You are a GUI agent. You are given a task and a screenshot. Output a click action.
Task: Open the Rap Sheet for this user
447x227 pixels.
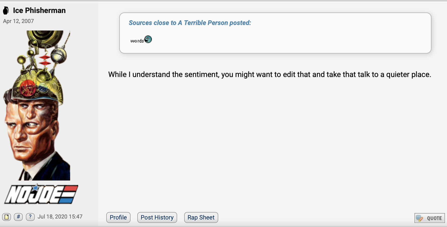[x=201, y=217]
